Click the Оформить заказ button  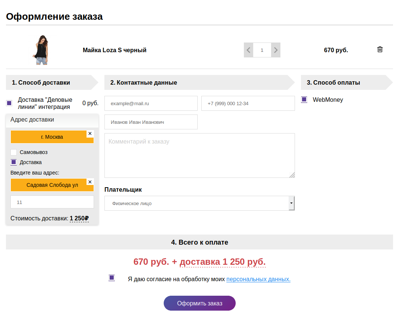[199, 303]
